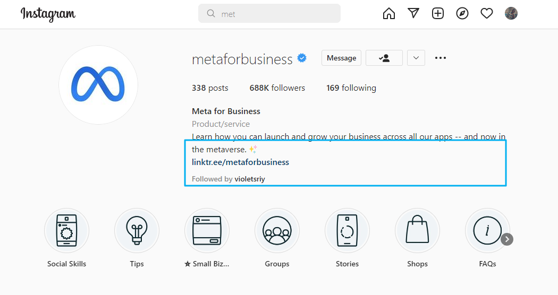This screenshot has width=558, height=295.
Task: Go to the Instagram home icon
Action: click(388, 13)
